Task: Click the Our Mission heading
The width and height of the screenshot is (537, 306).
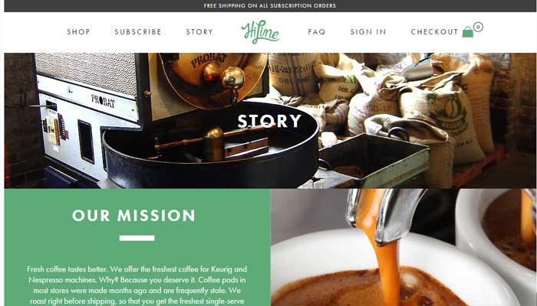Action: pyautogui.click(x=133, y=216)
